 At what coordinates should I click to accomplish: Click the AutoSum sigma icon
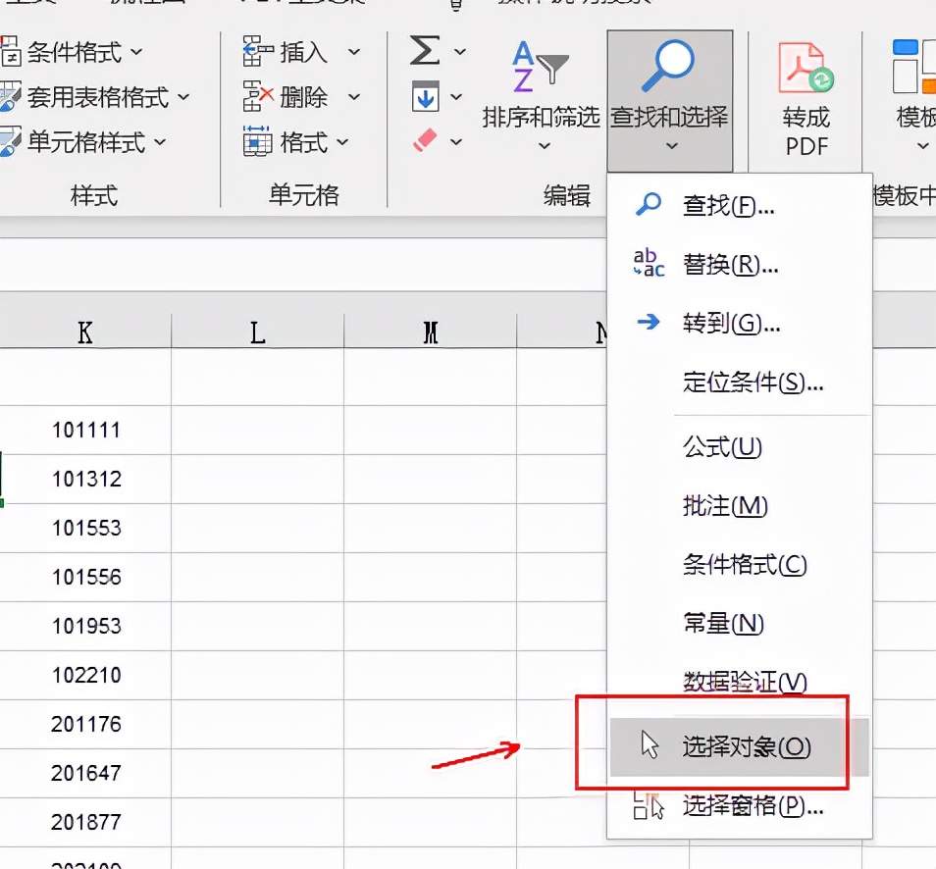[x=425, y=51]
